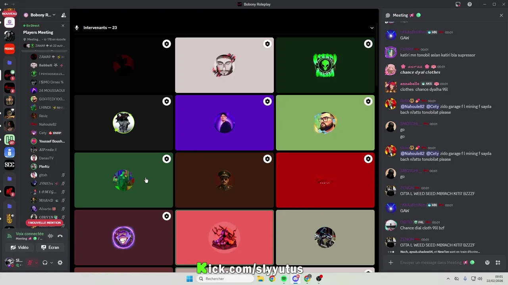Navigate back with the title bar arrow
Viewport: 508px width, 285px height.
pyautogui.click(x=6, y=4)
